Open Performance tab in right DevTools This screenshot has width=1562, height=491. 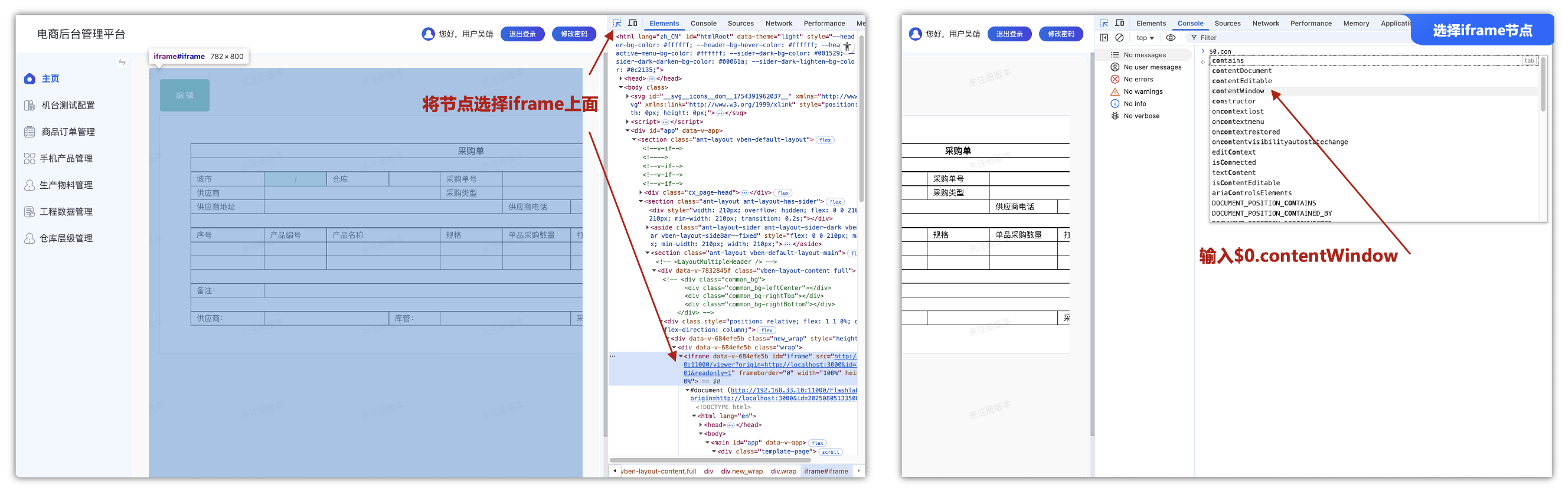click(1311, 24)
